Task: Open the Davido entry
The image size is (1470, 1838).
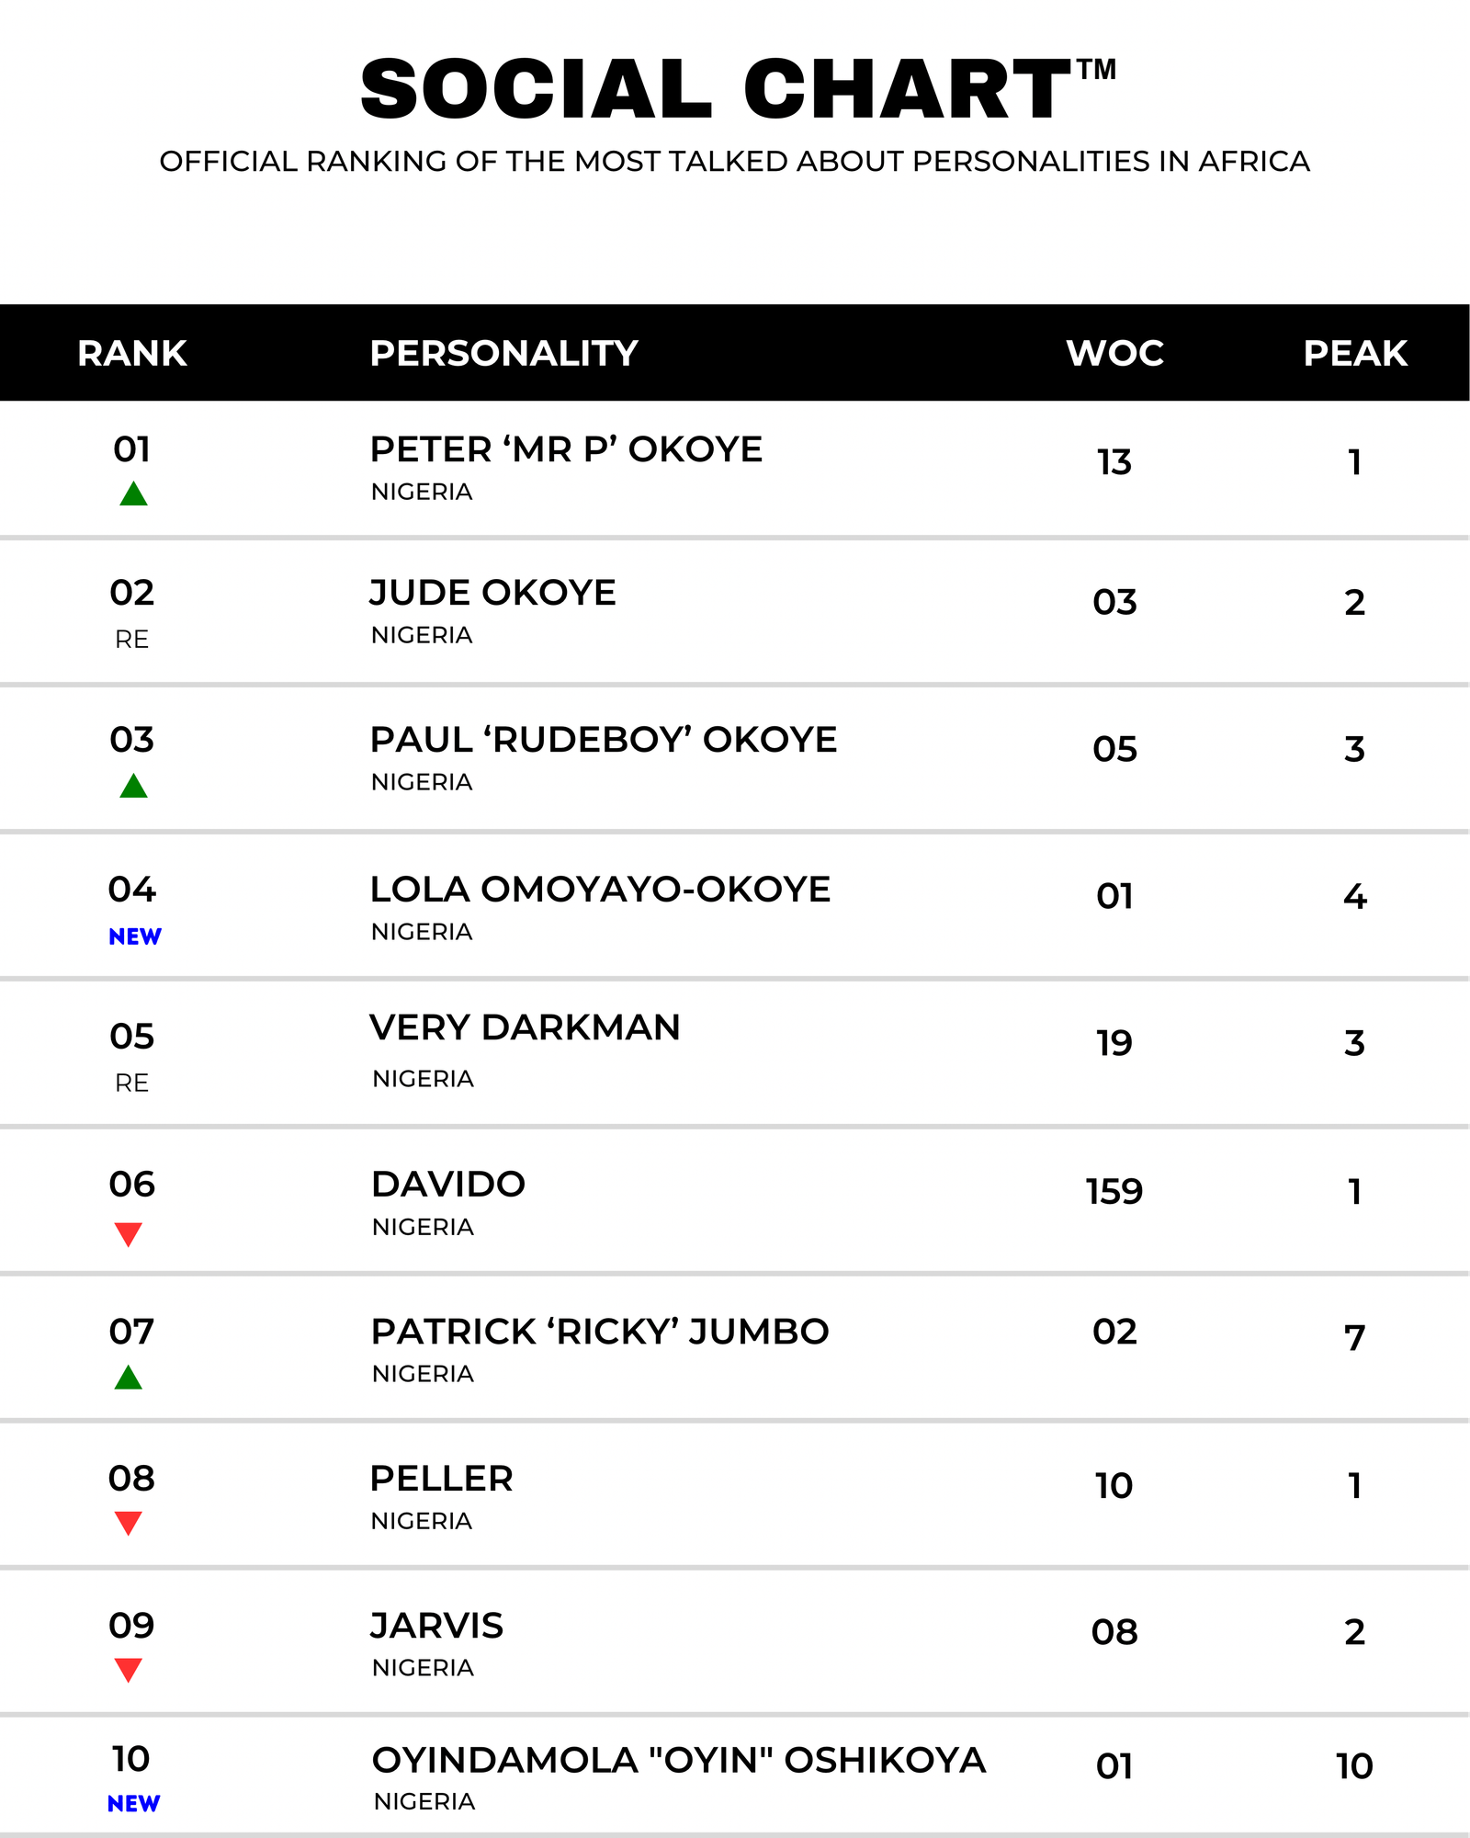Action: [735, 1200]
